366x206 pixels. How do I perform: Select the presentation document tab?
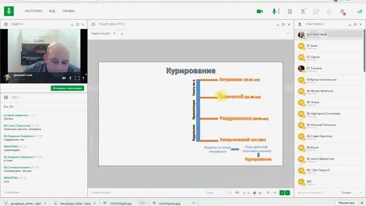click(x=101, y=34)
